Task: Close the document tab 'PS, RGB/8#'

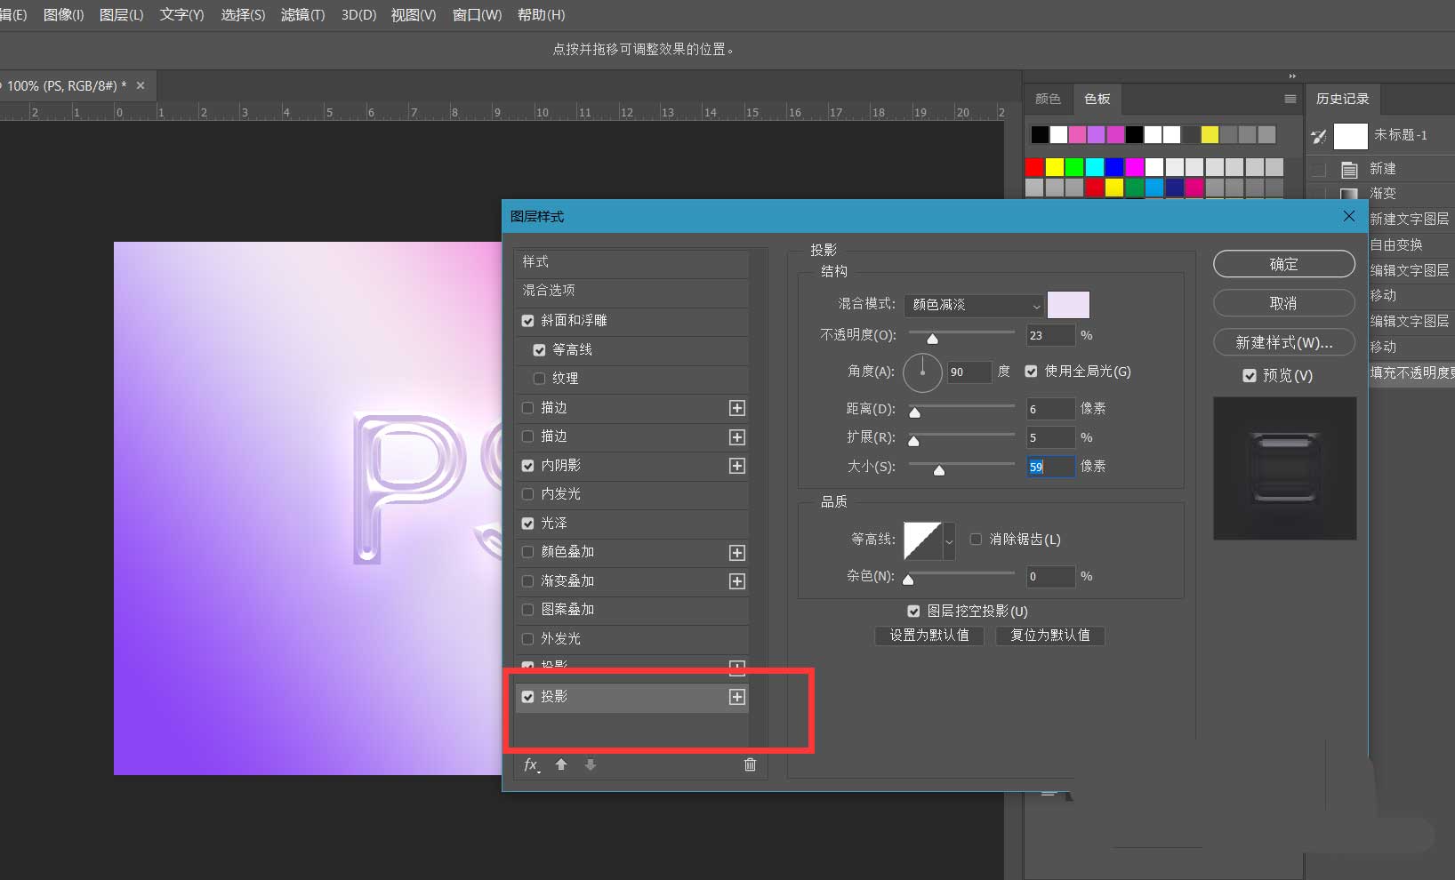Action: click(141, 85)
